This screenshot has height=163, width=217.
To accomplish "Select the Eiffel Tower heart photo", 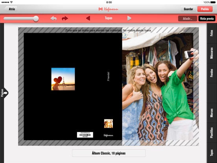I will (63, 79).
